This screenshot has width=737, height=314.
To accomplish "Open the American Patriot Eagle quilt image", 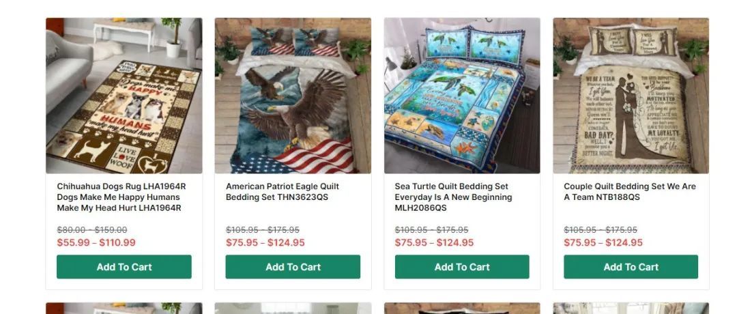I will point(293,96).
